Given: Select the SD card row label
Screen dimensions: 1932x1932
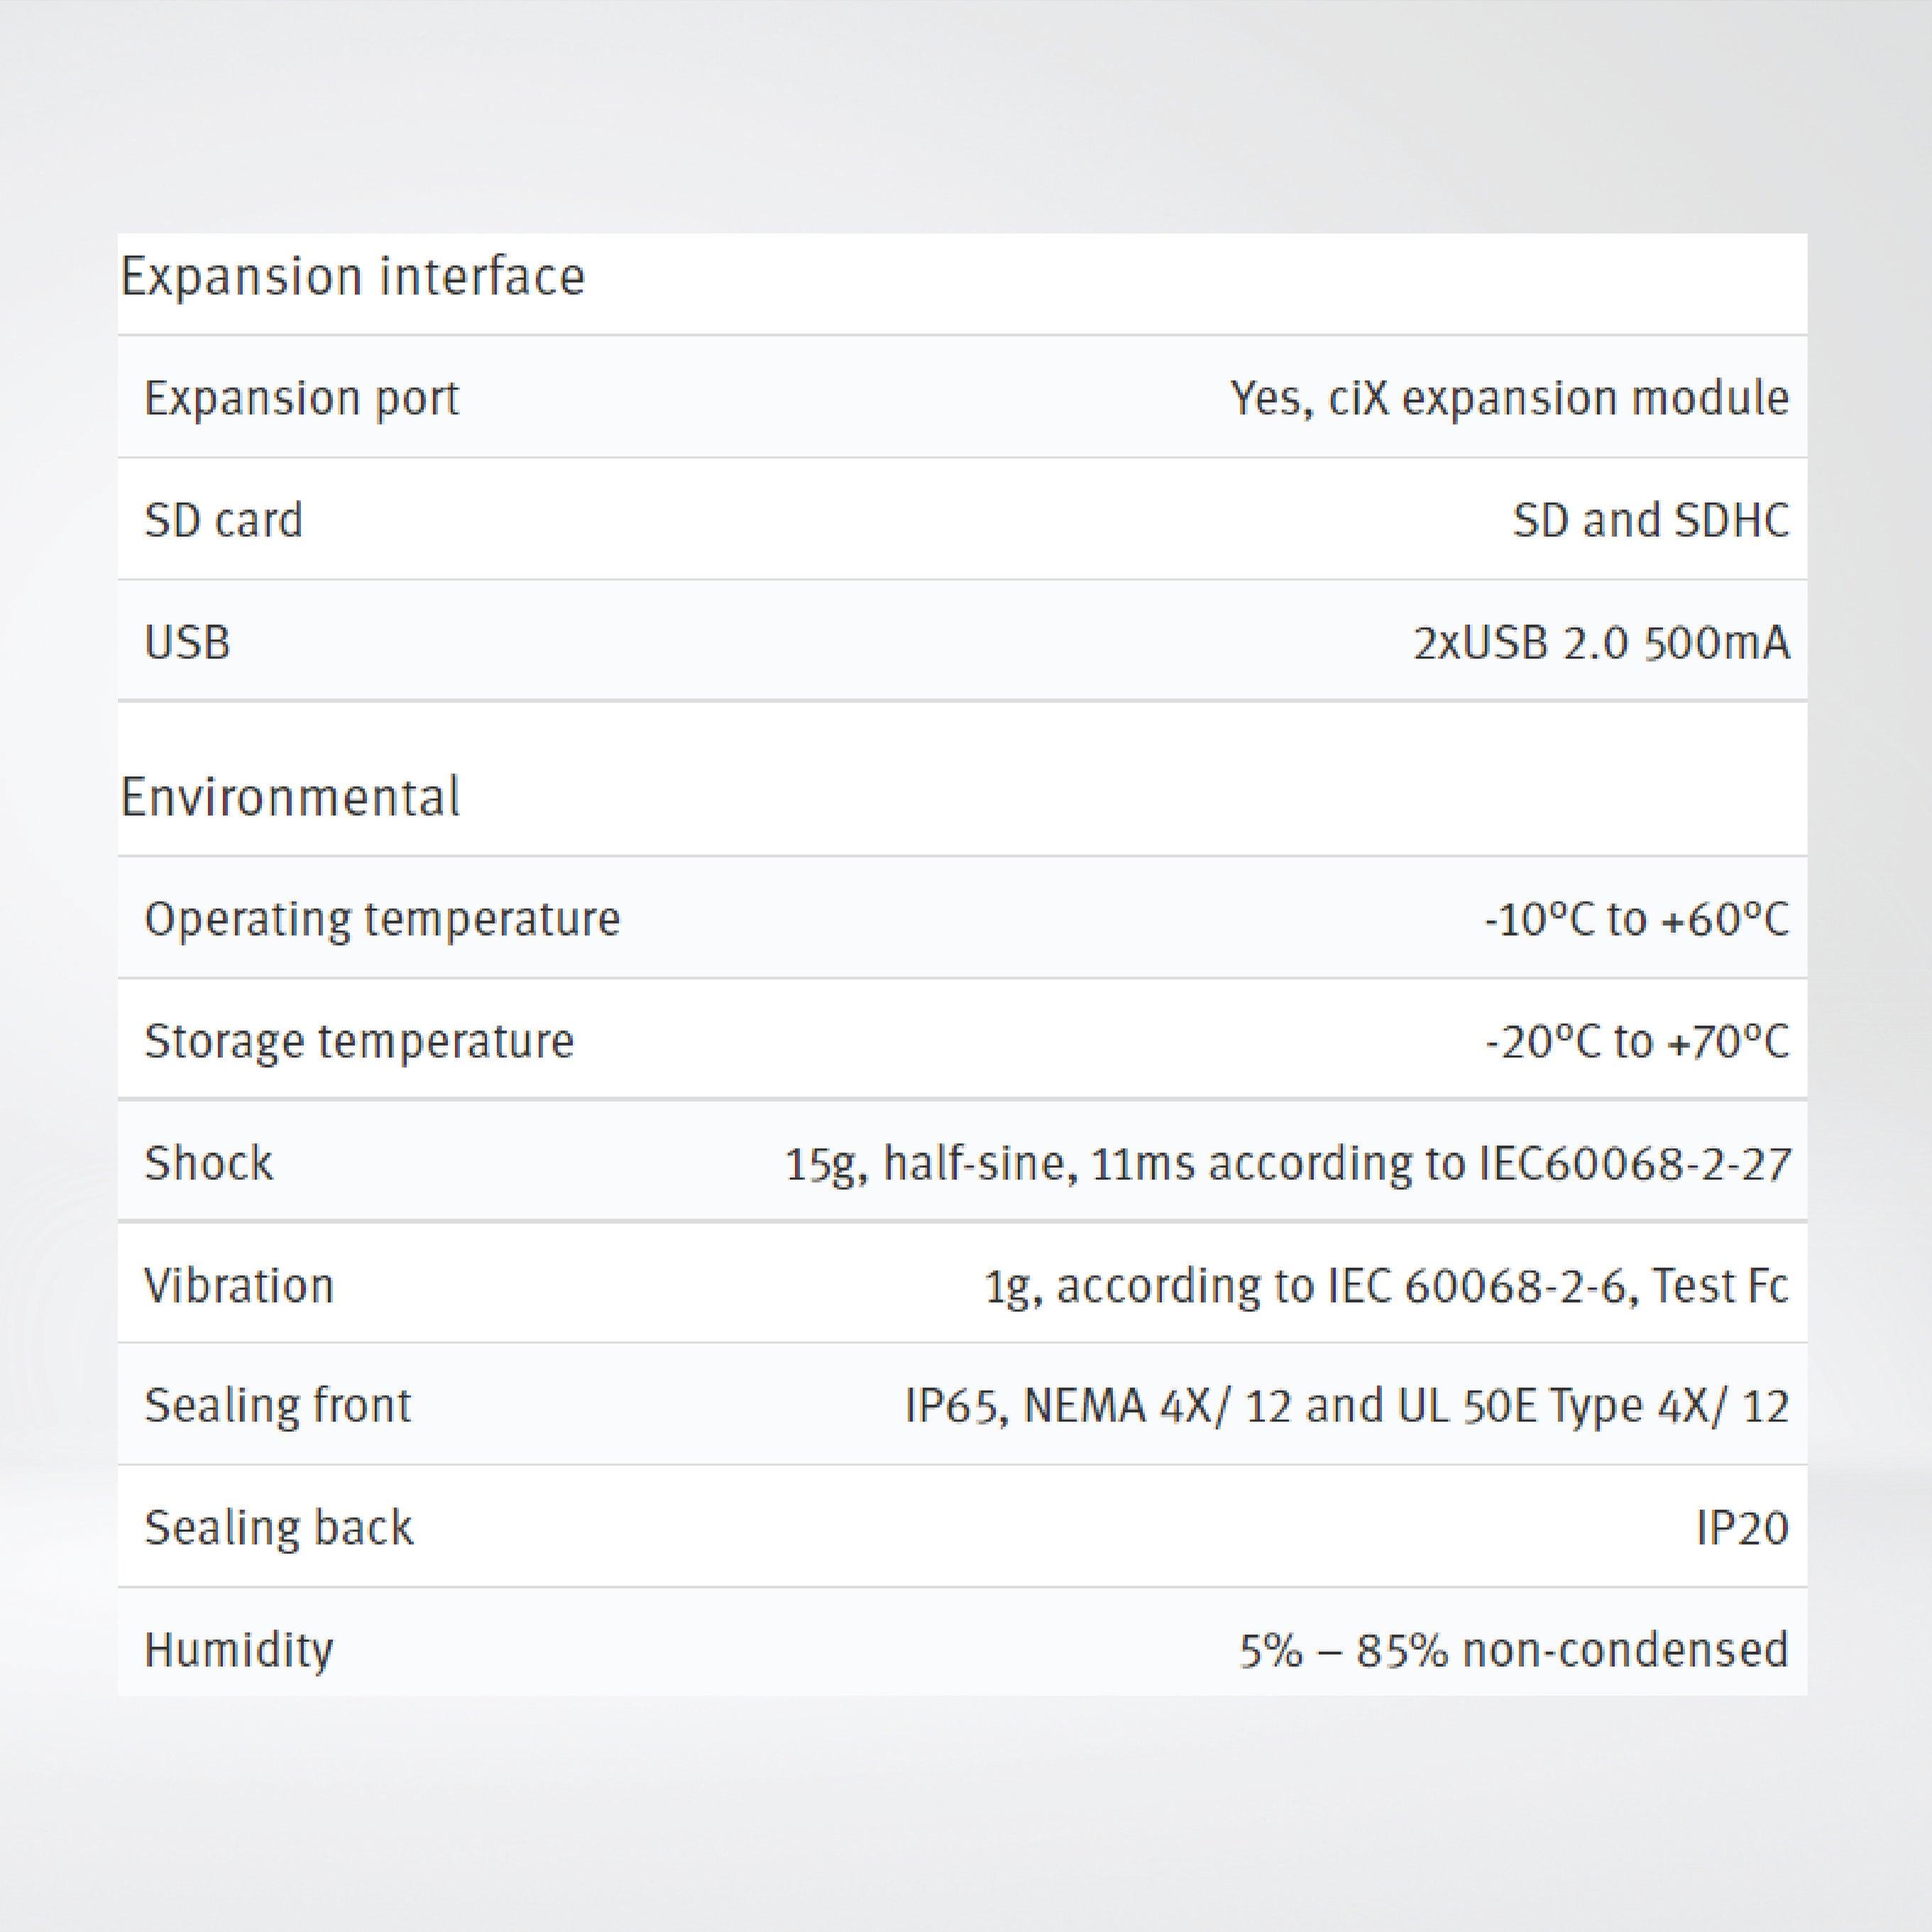Looking at the screenshot, I should (x=223, y=520).
